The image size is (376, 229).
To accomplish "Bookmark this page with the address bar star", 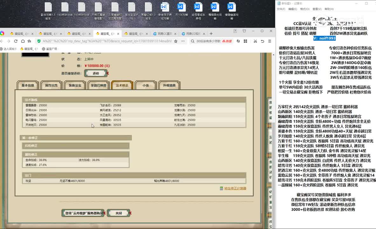I will click(176, 41).
